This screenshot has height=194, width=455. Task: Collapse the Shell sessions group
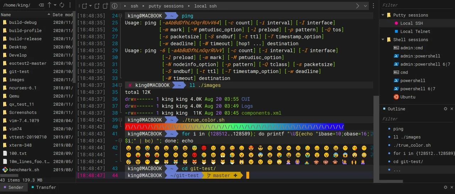tap(383, 40)
